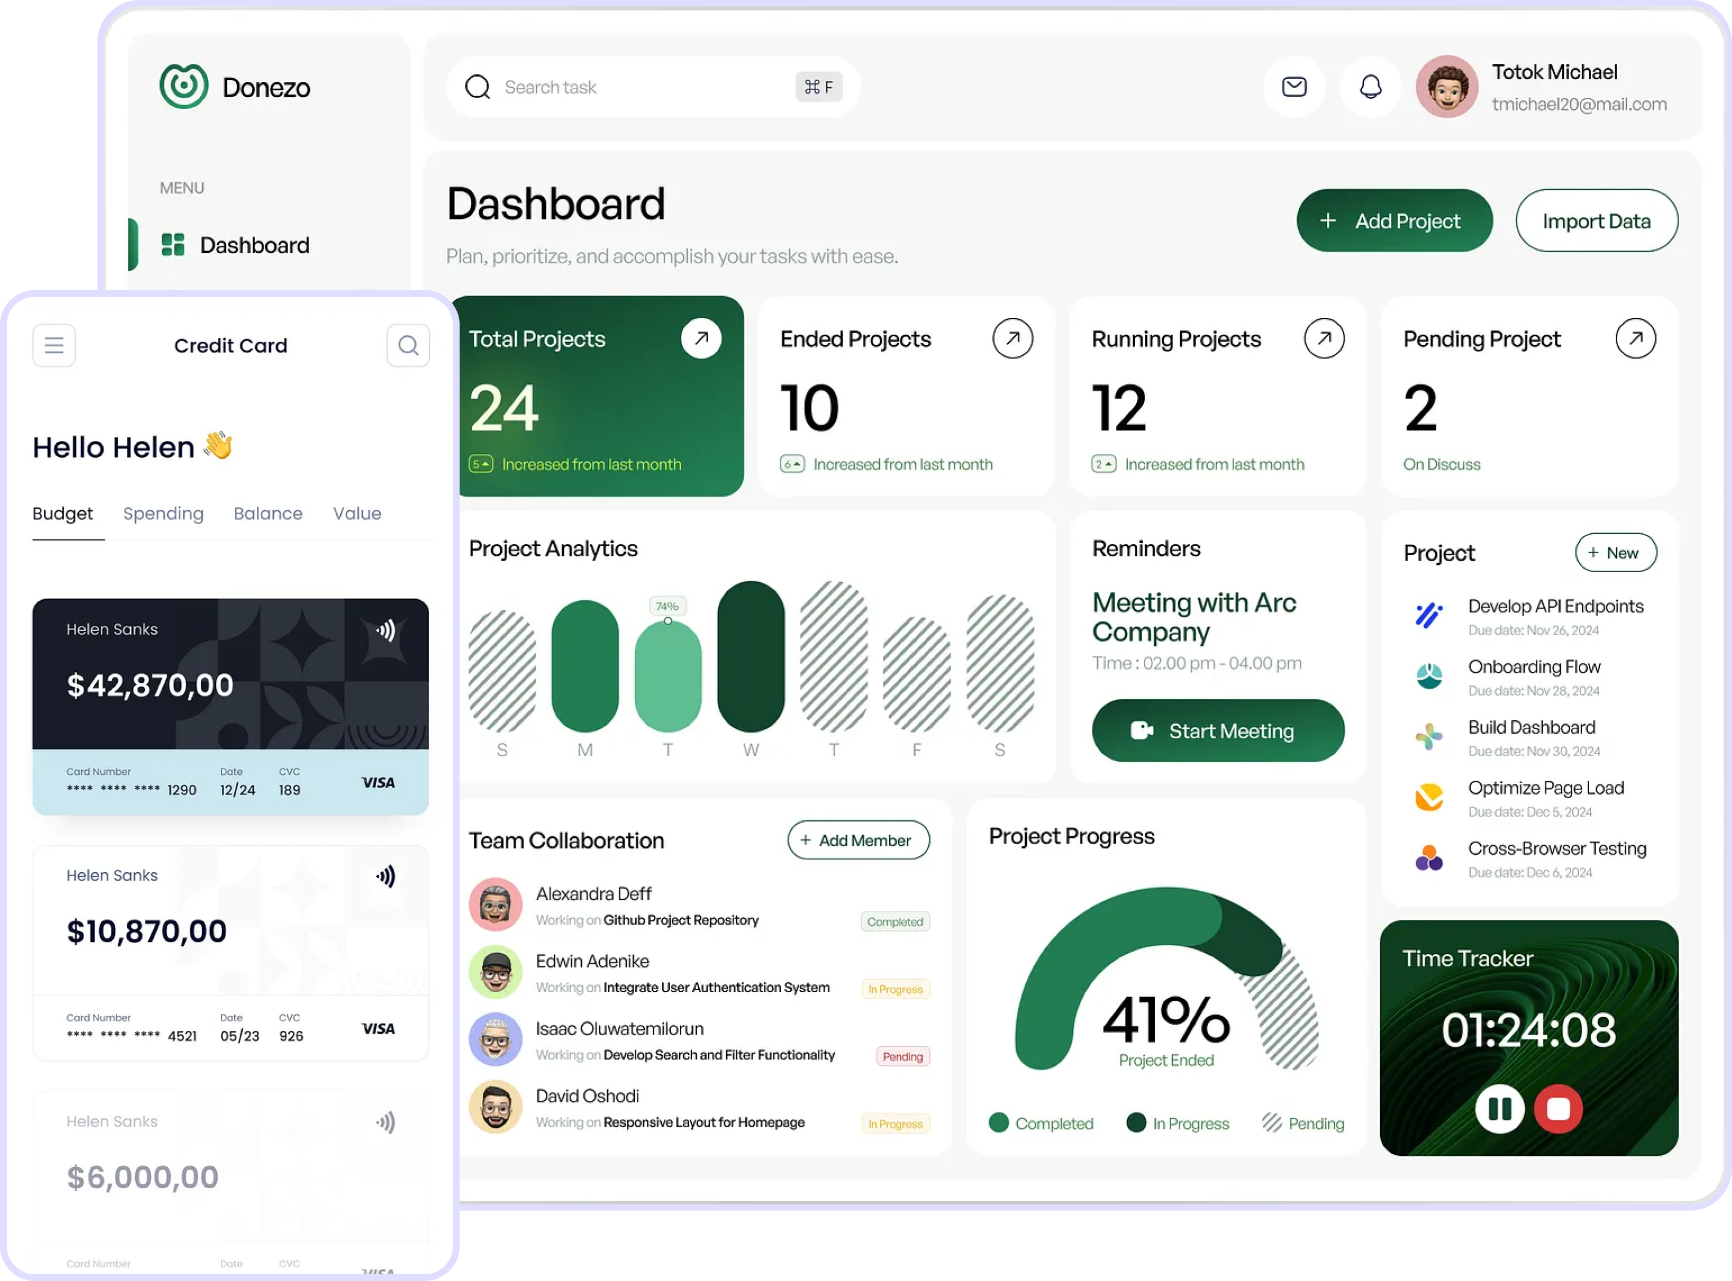Switch to the Spending tab
Image resolution: width=1732 pixels, height=1281 pixels.
(x=163, y=514)
